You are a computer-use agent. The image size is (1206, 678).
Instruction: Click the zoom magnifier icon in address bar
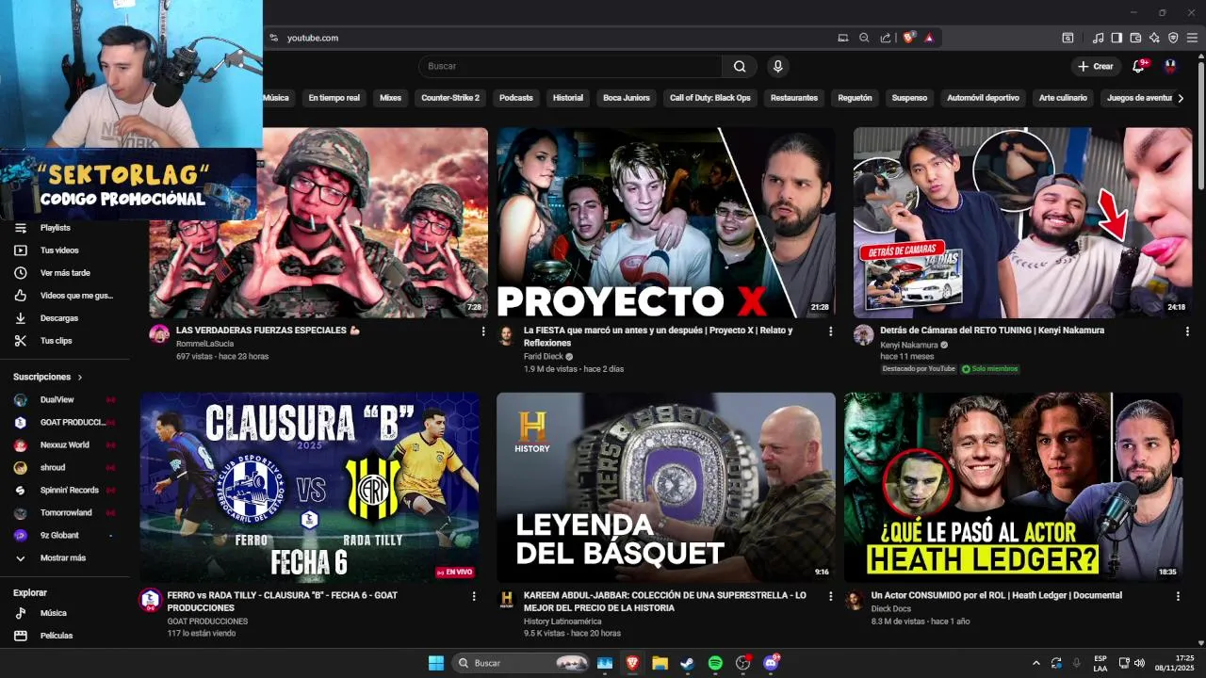864,38
